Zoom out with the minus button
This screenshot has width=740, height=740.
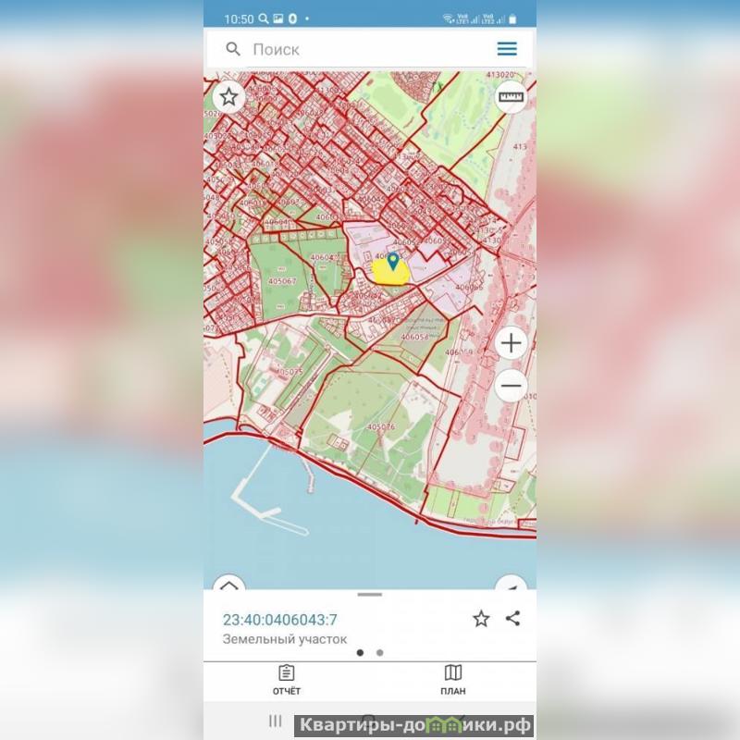coord(512,386)
